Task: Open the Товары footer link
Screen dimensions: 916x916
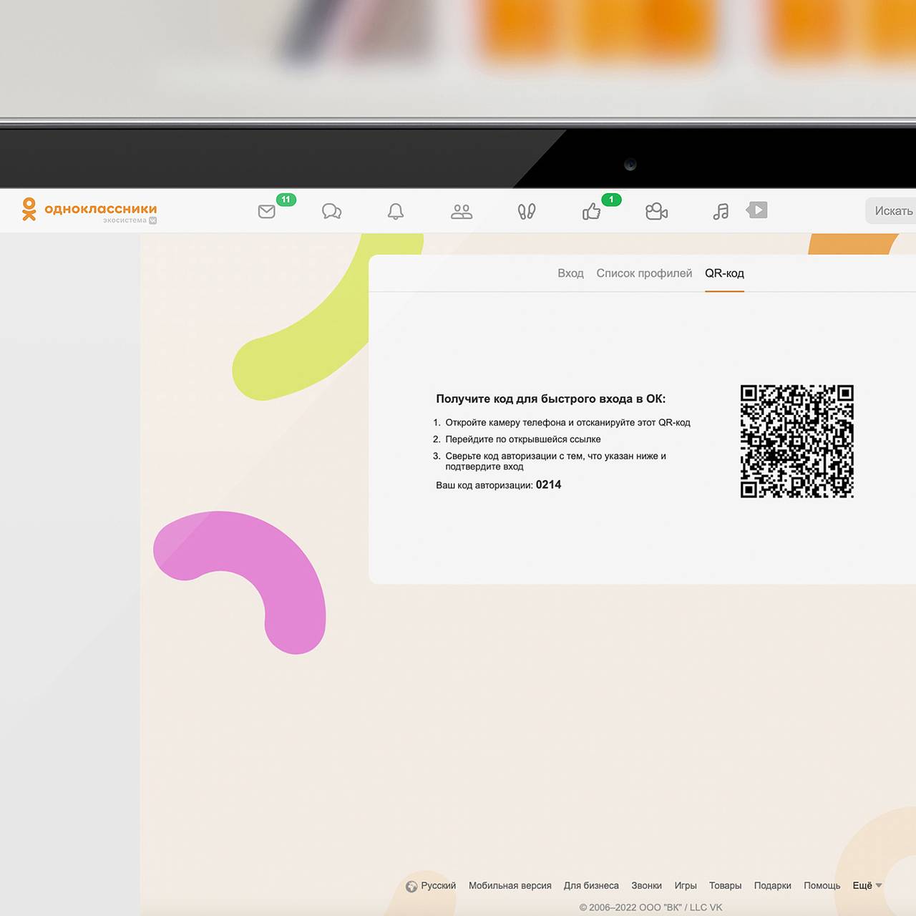Action: pos(725,885)
